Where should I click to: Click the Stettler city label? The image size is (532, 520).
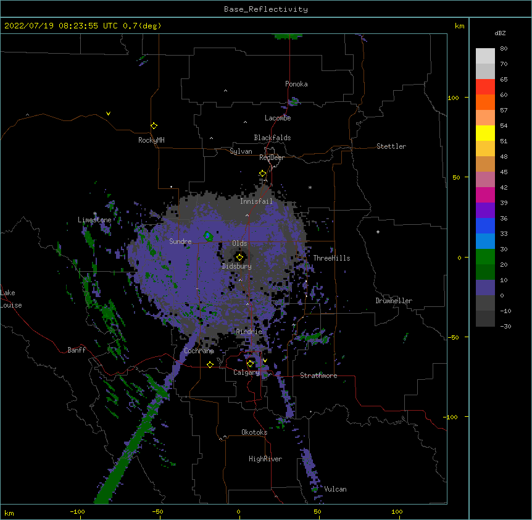pyautogui.click(x=391, y=146)
